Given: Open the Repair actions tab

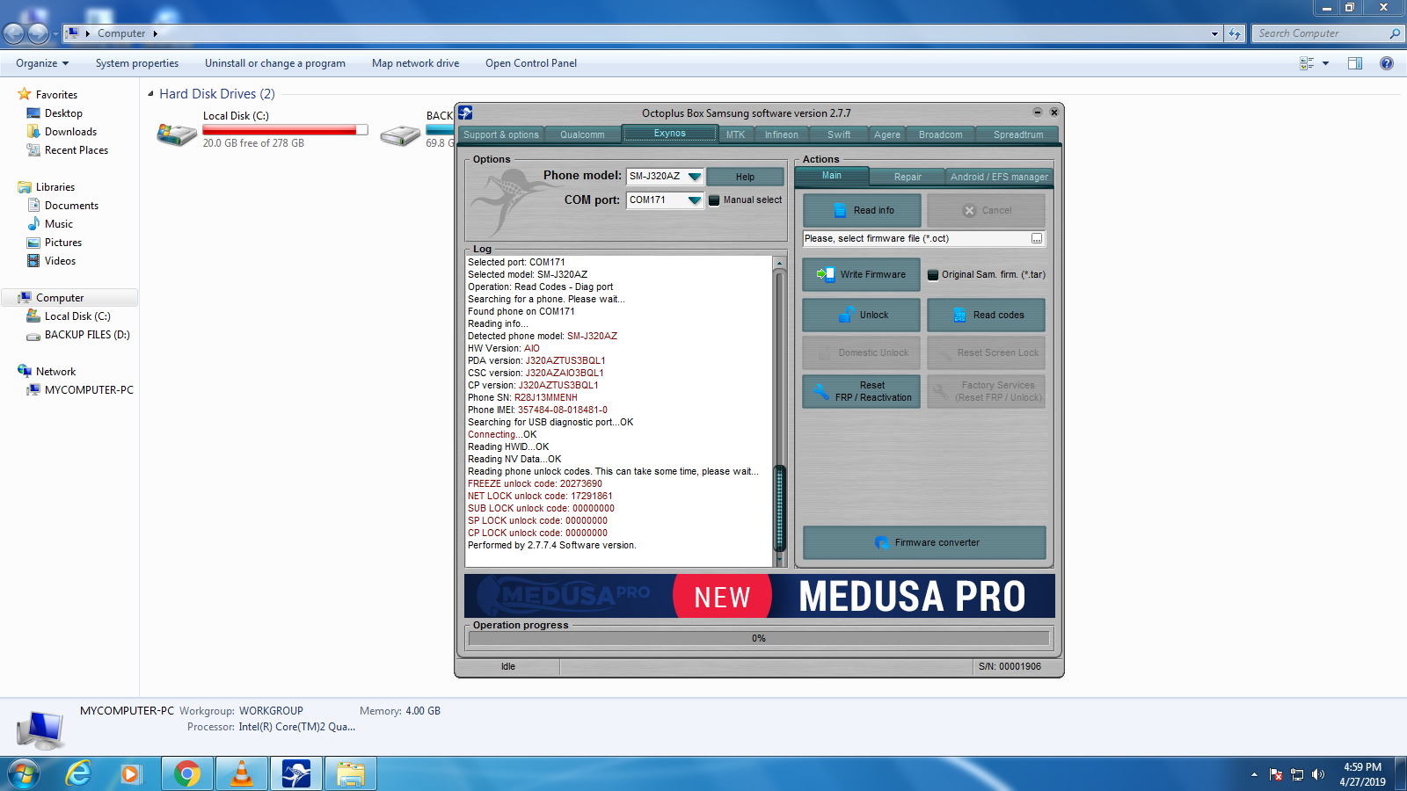Looking at the screenshot, I should [x=908, y=177].
